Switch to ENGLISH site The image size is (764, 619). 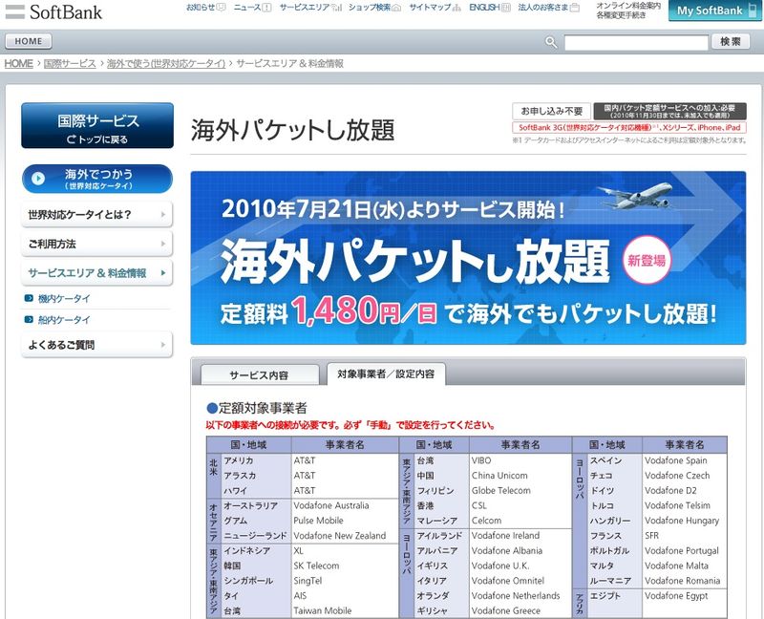click(490, 8)
